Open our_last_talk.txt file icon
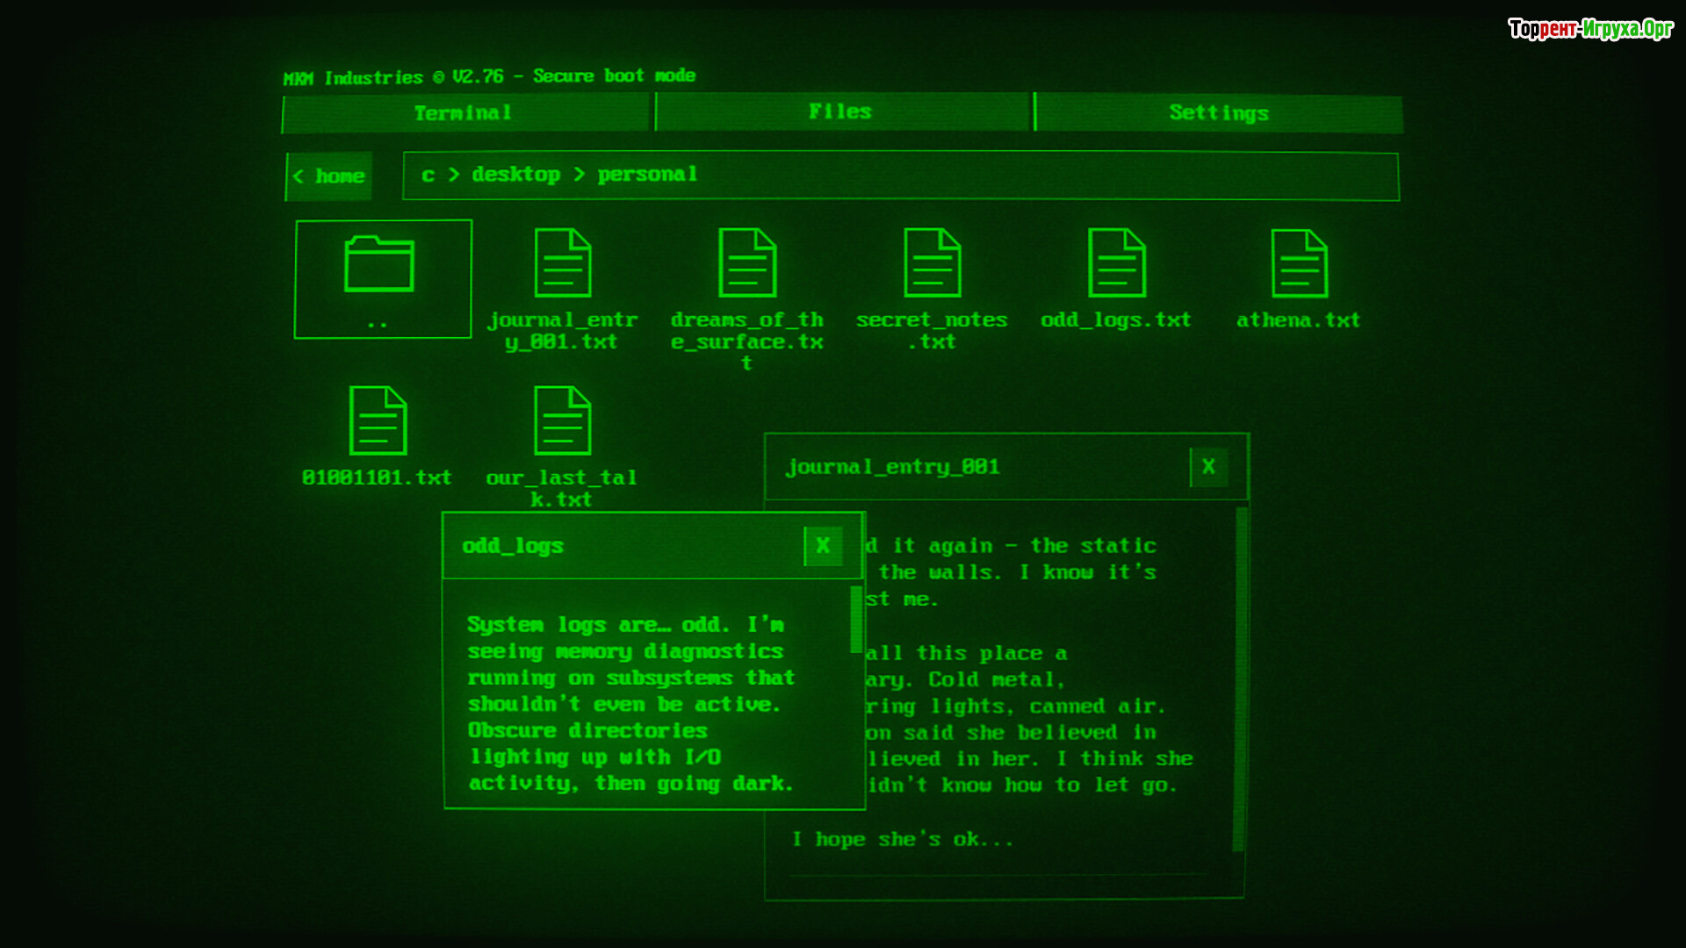1686x948 pixels. [563, 421]
